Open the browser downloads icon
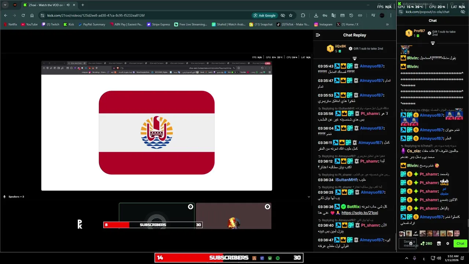Viewport: 469px width, 264px height. tap(316, 15)
